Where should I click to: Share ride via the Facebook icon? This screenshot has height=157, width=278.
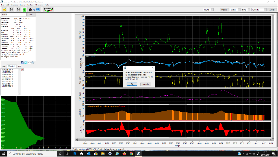[x=23, y=62]
